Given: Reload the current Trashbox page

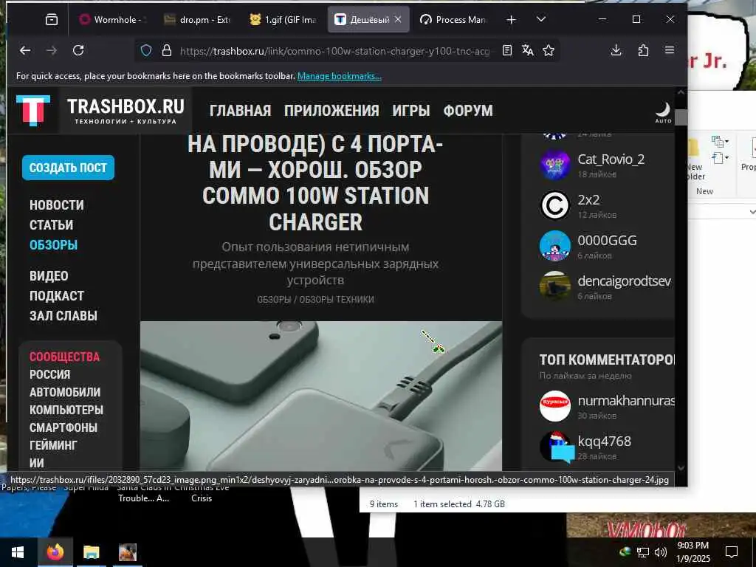Looking at the screenshot, I should coord(78,50).
